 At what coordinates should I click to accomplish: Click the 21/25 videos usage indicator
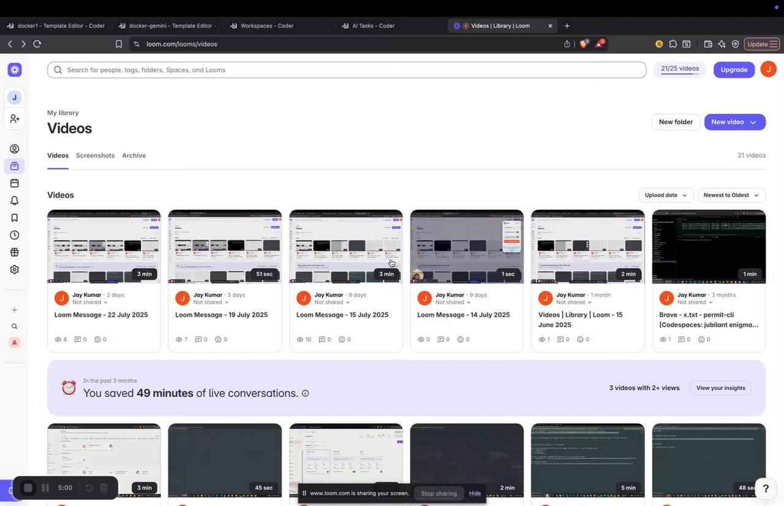(x=680, y=69)
